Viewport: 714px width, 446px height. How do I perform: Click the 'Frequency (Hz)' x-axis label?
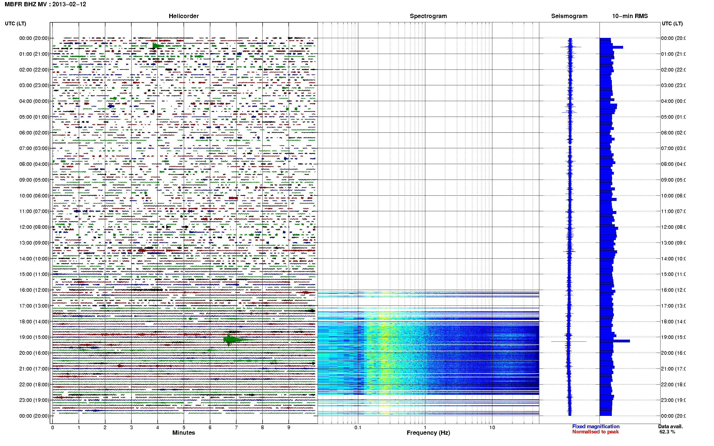click(x=428, y=433)
